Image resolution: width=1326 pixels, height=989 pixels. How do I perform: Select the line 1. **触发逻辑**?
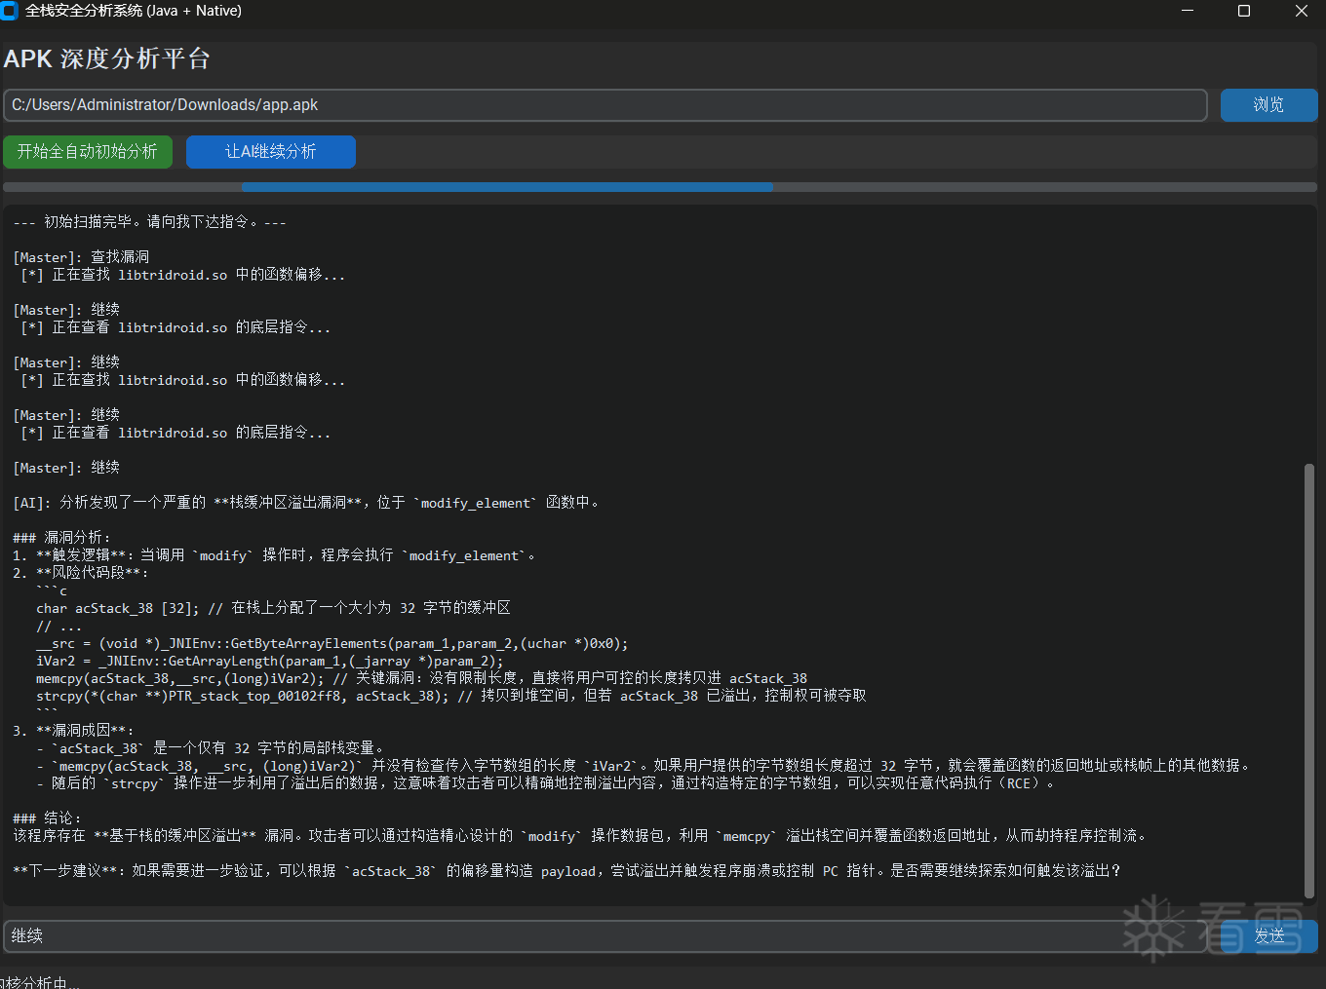[x=276, y=555]
